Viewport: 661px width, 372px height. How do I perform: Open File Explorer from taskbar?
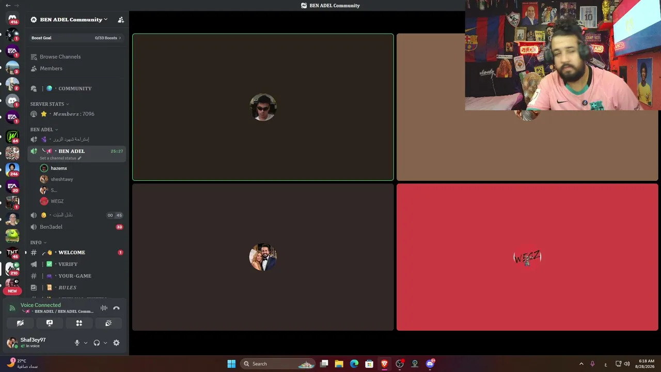[339, 364]
